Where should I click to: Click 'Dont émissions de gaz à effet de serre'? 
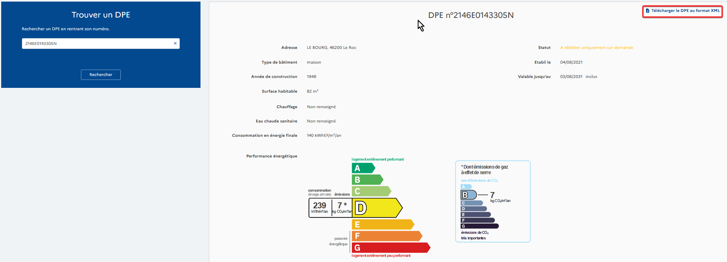click(485, 170)
